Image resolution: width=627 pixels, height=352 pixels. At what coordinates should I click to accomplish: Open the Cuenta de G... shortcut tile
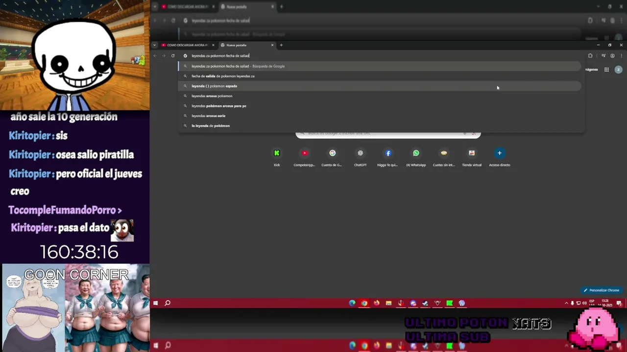[x=332, y=157]
